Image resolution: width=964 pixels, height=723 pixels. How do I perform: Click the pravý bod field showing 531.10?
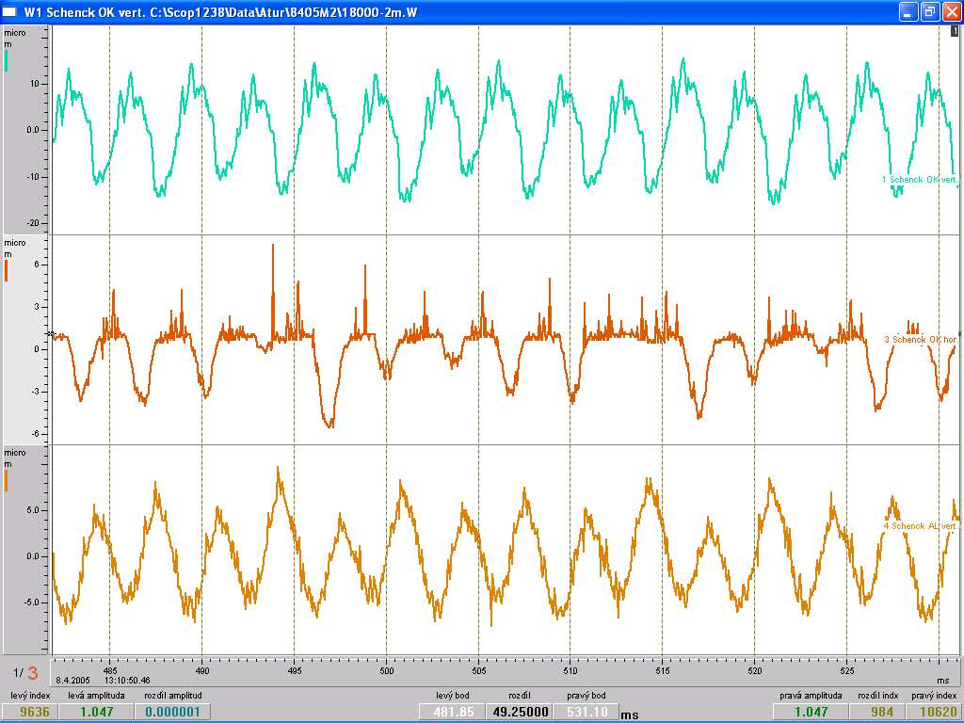click(x=586, y=712)
